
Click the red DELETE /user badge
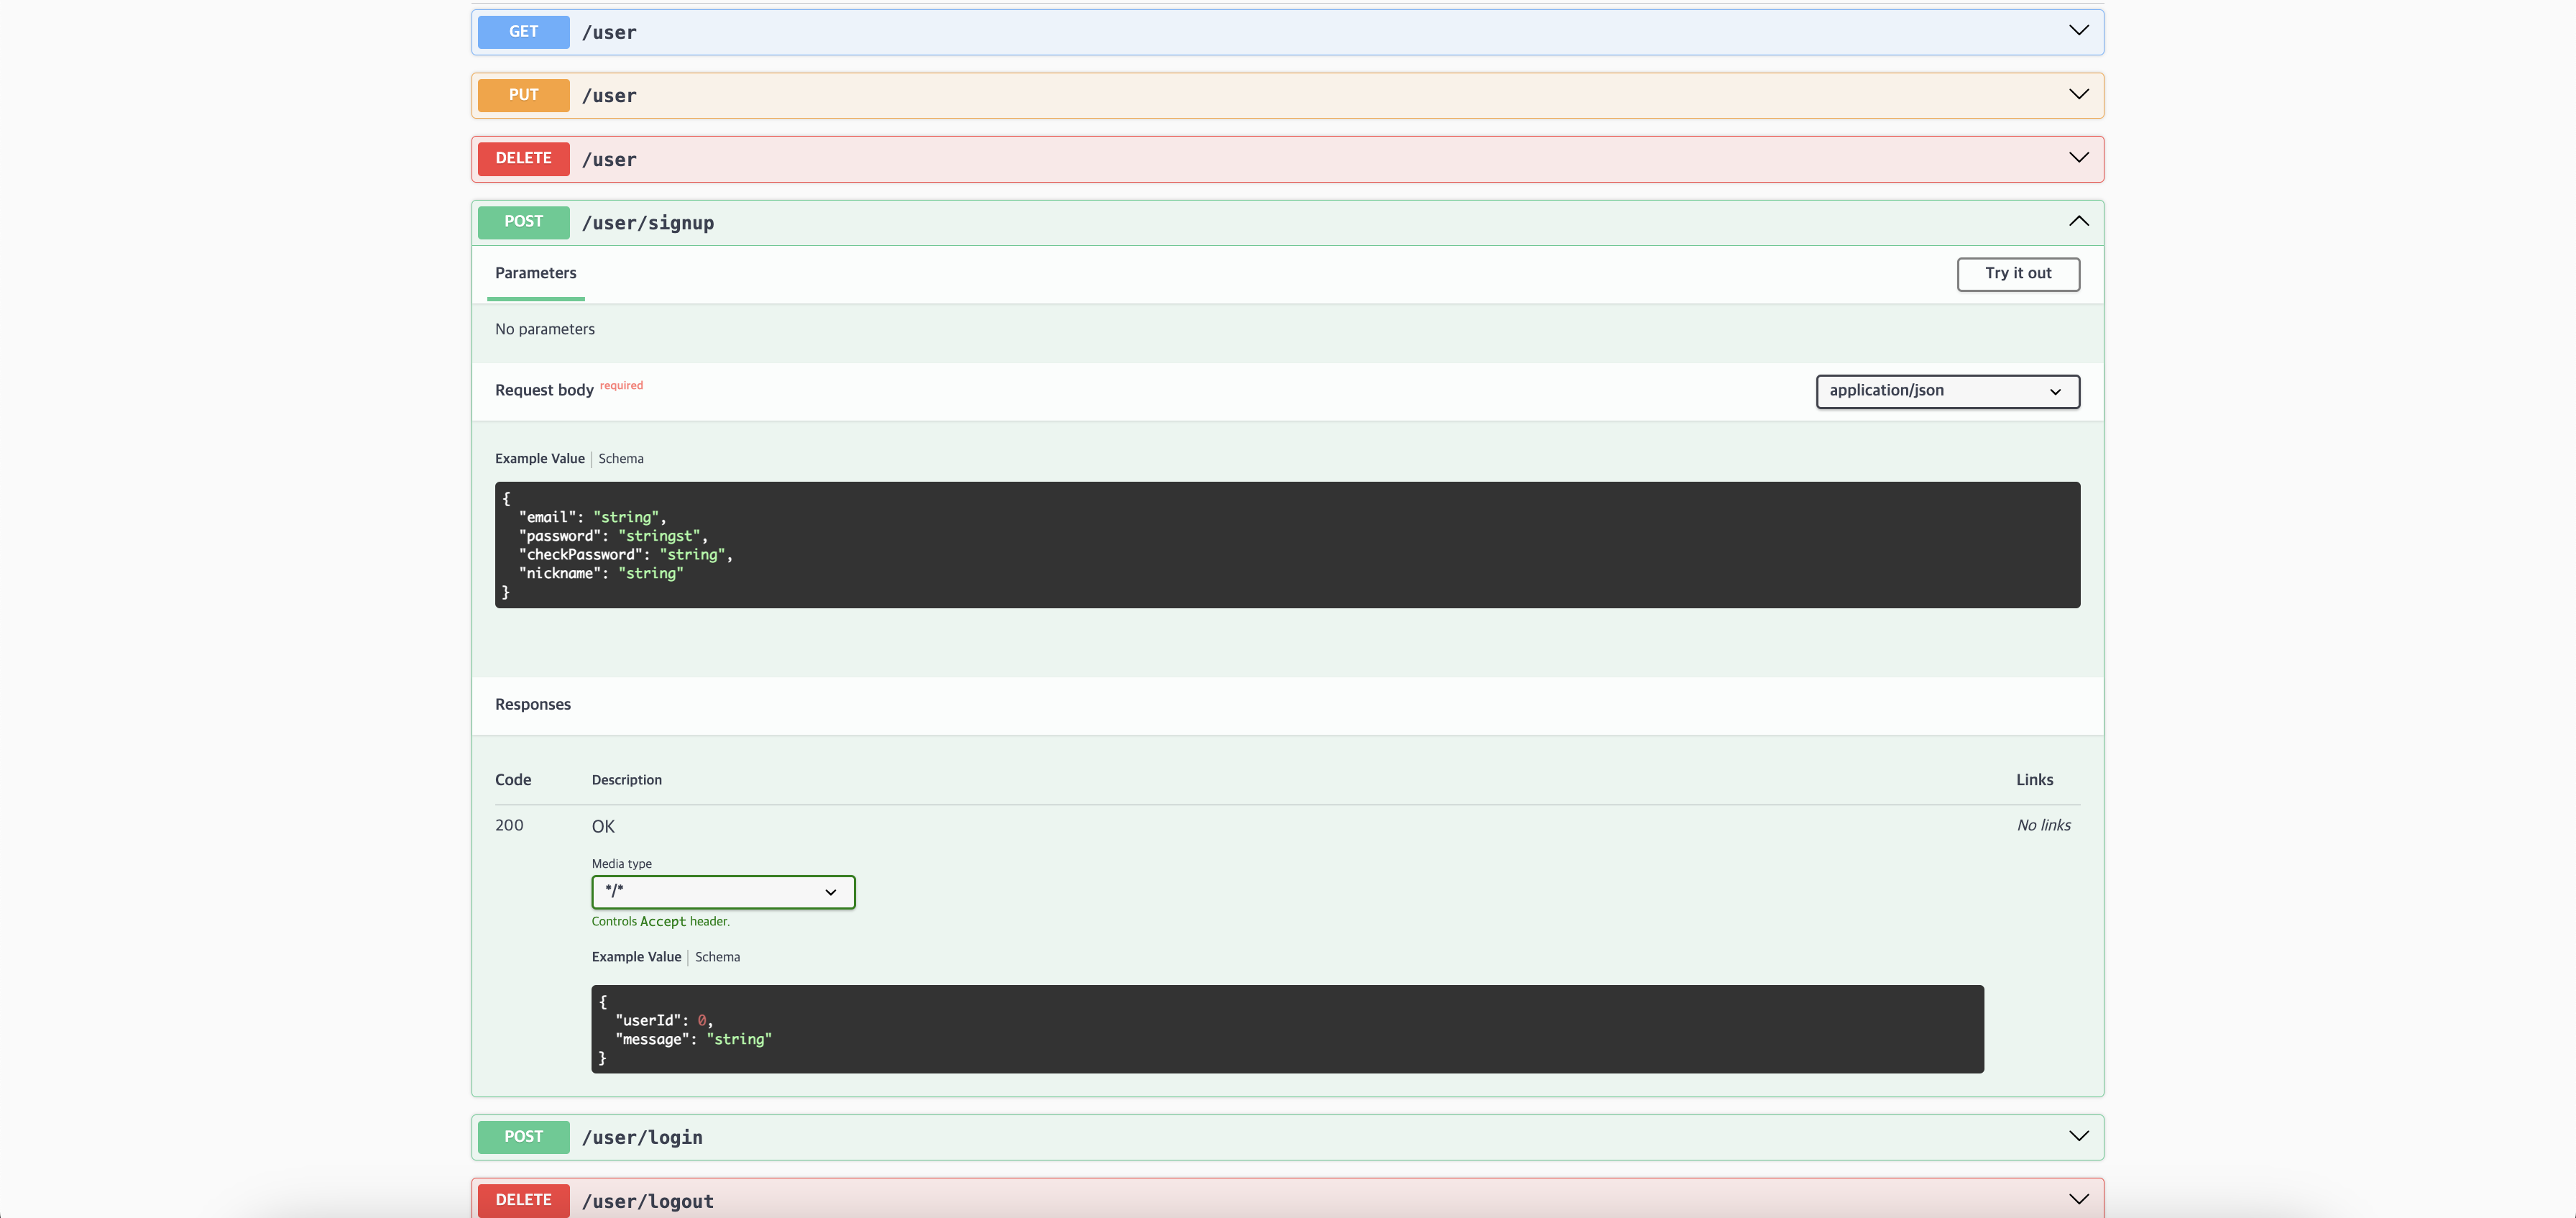pos(523,159)
